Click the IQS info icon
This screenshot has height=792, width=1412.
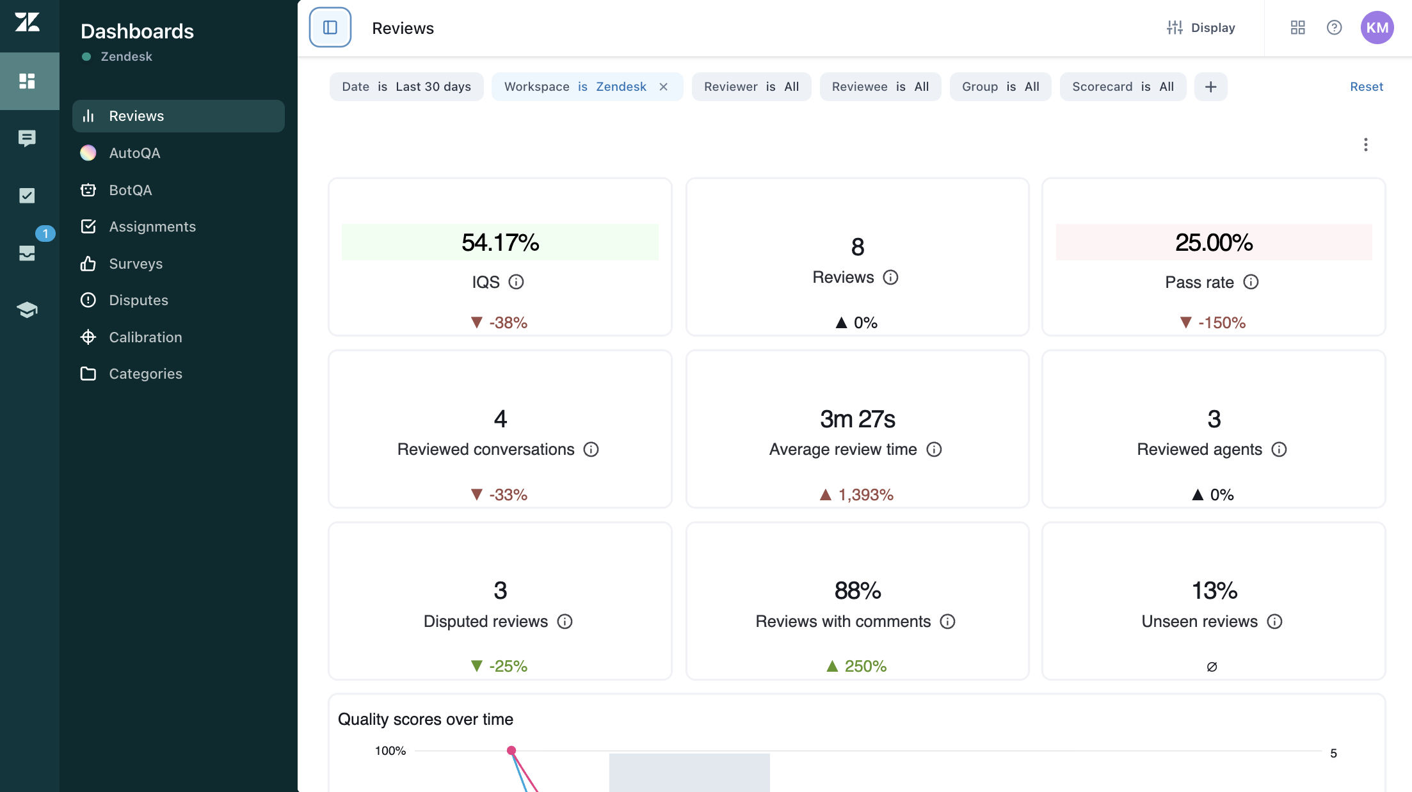pyautogui.click(x=516, y=282)
